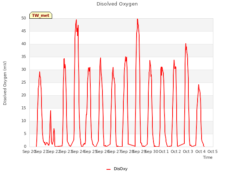Click the y-axis value 15
The width and height of the screenshot is (235, 176).
[23, 108]
